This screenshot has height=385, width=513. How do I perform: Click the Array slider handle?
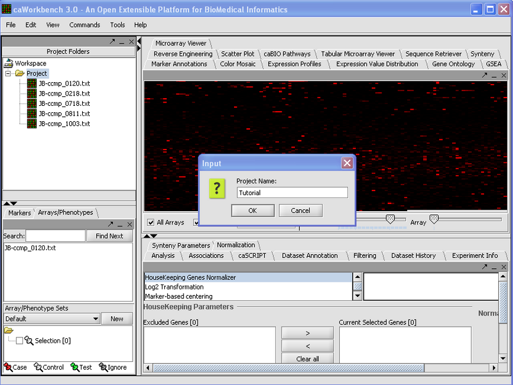[434, 219]
